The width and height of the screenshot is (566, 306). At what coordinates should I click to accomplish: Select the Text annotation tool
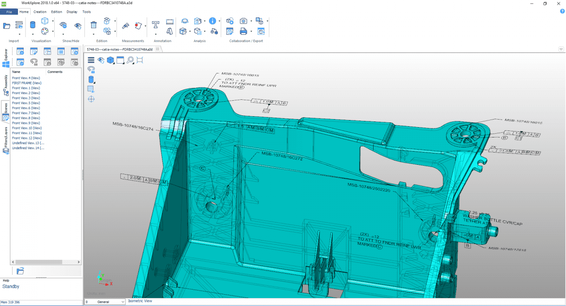click(x=155, y=25)
